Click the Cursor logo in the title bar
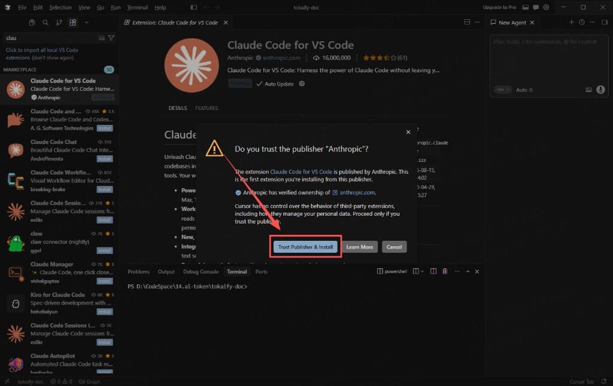 click(7, 7)
